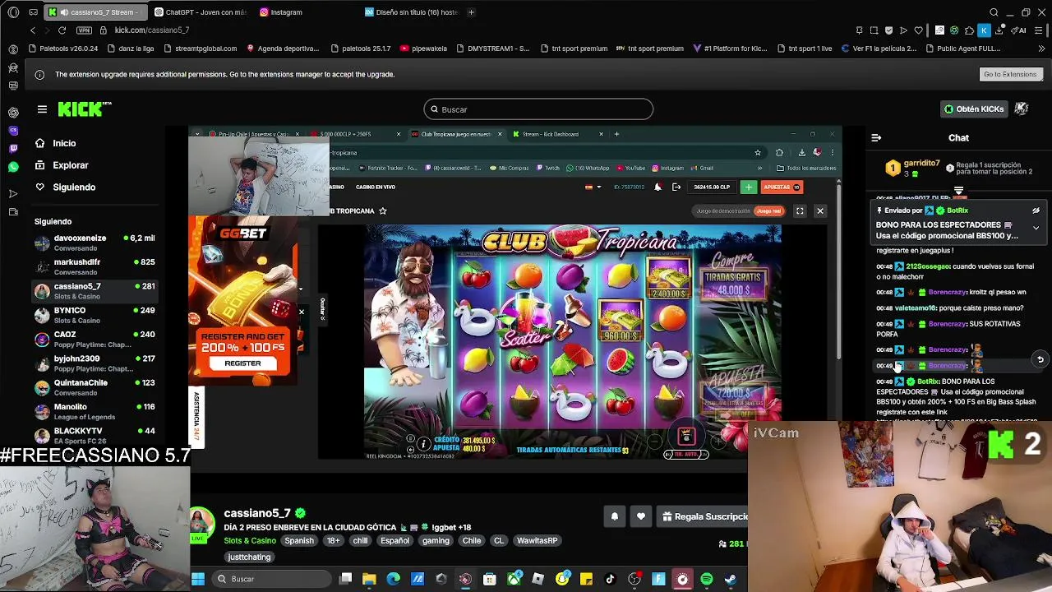This screenshot has width=1052, height=592.
Task: Open the ChatGPT icon in browser sidebar
Action: [x=13, y=112]
